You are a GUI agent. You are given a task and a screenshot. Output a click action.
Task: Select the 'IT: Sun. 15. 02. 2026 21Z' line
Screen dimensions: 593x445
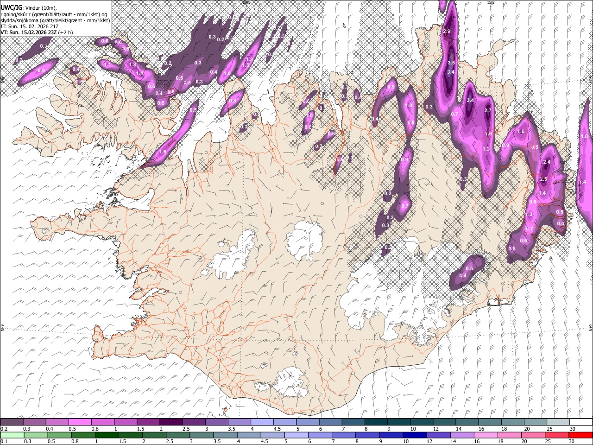pos(30,27)
